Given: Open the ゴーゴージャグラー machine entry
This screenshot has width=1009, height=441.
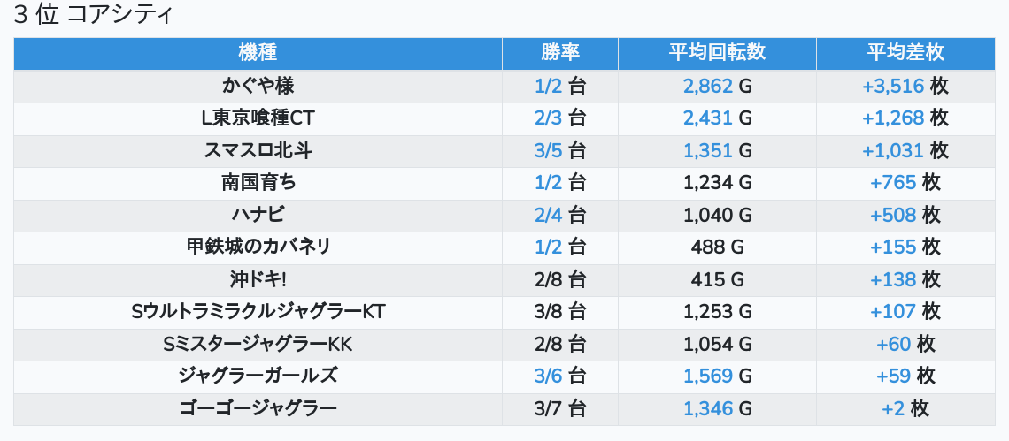Looking at the screenshot, I should pyautogui.click(x=258, y=408).
